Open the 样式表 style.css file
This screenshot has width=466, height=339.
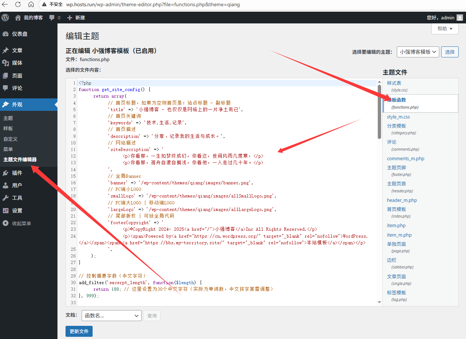click(394, 83)
